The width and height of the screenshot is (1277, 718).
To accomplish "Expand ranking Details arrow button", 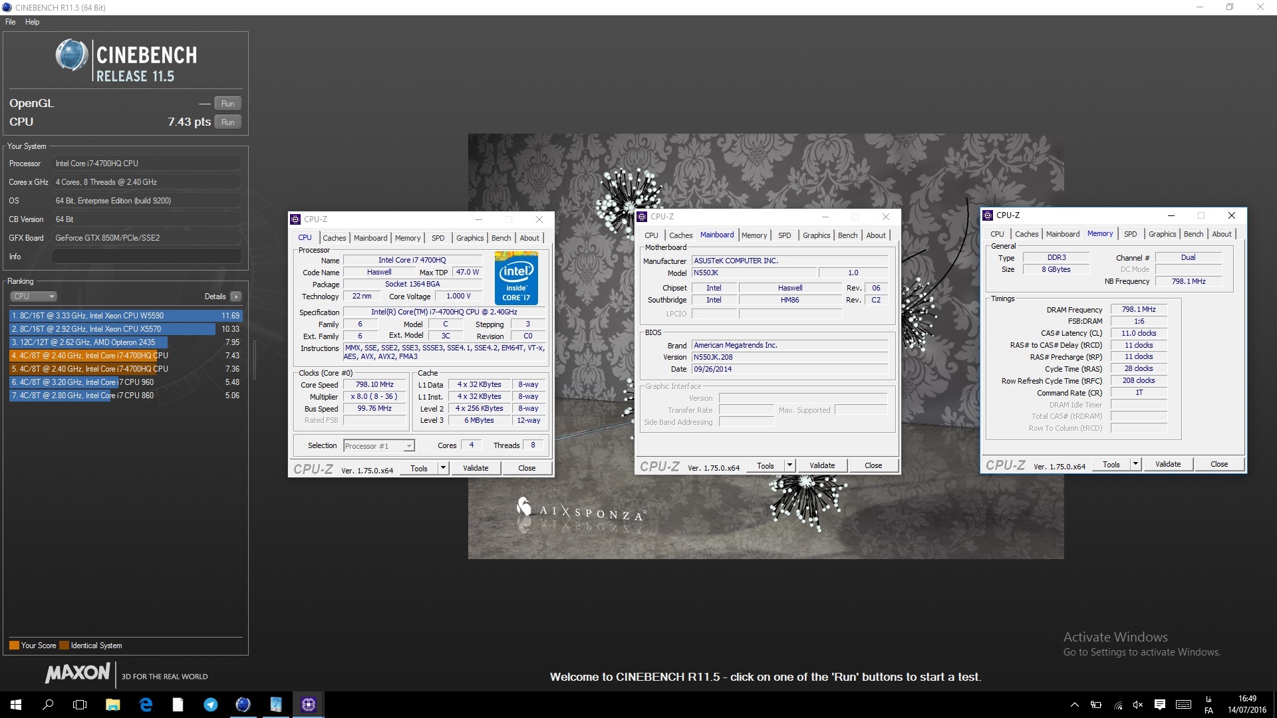I will click(236, 297).
